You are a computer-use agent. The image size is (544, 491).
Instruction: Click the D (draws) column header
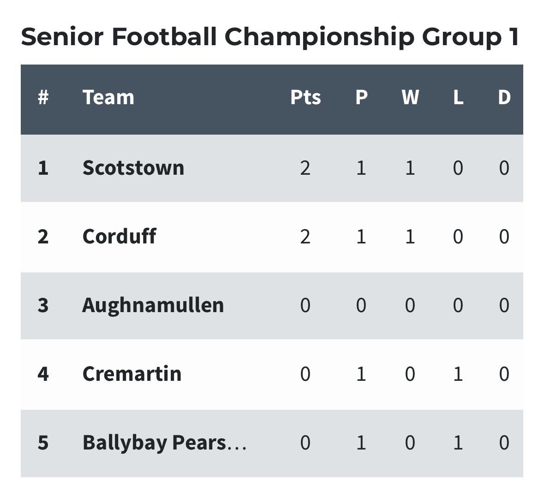coord(504,97)
